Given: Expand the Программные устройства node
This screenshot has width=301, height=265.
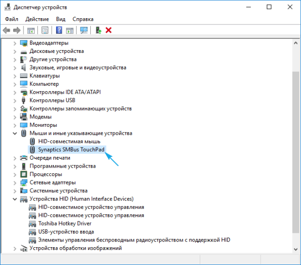Looking at the screenshot, I should tap(15, 166).
